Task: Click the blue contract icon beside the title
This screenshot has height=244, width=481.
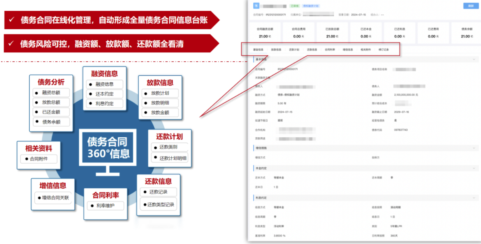Action: 256,6
